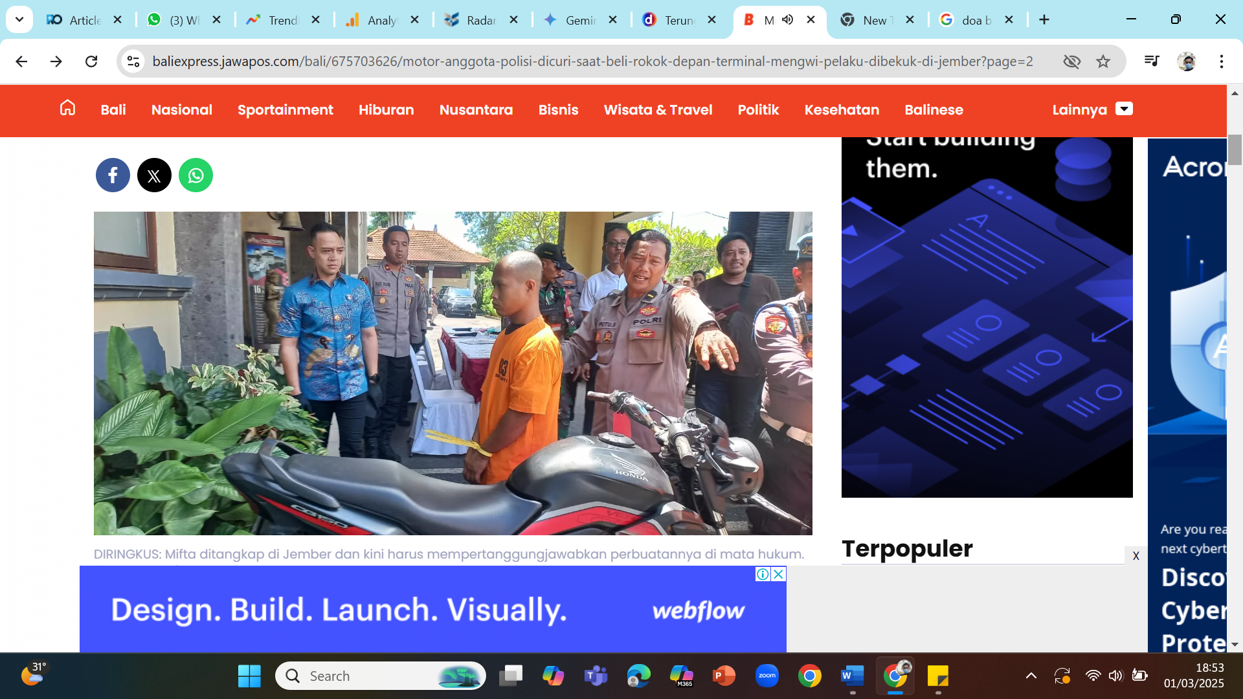Open the Hiburan section

pos(386,110)
